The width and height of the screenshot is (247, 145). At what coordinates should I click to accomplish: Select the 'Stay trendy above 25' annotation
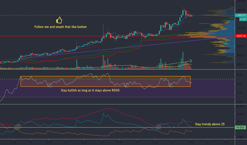pyautogui.click(x=210, y=124)
